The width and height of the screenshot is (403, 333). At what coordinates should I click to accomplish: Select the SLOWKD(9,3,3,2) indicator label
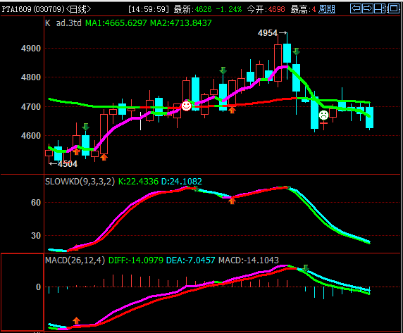tap(80, 182)
